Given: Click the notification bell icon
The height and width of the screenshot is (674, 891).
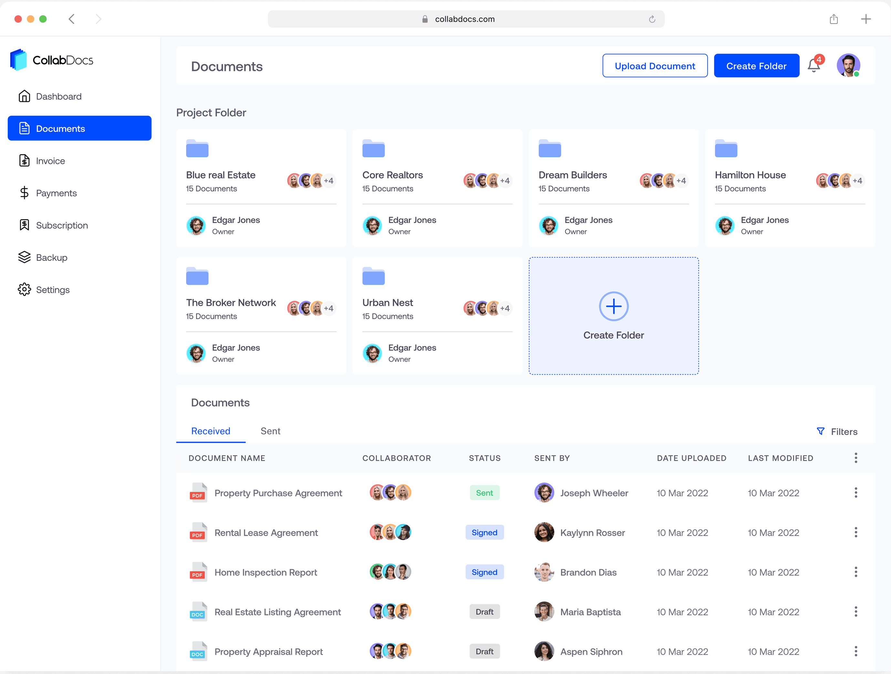Looking at the screenshot, I should click(x=813, y=65).
